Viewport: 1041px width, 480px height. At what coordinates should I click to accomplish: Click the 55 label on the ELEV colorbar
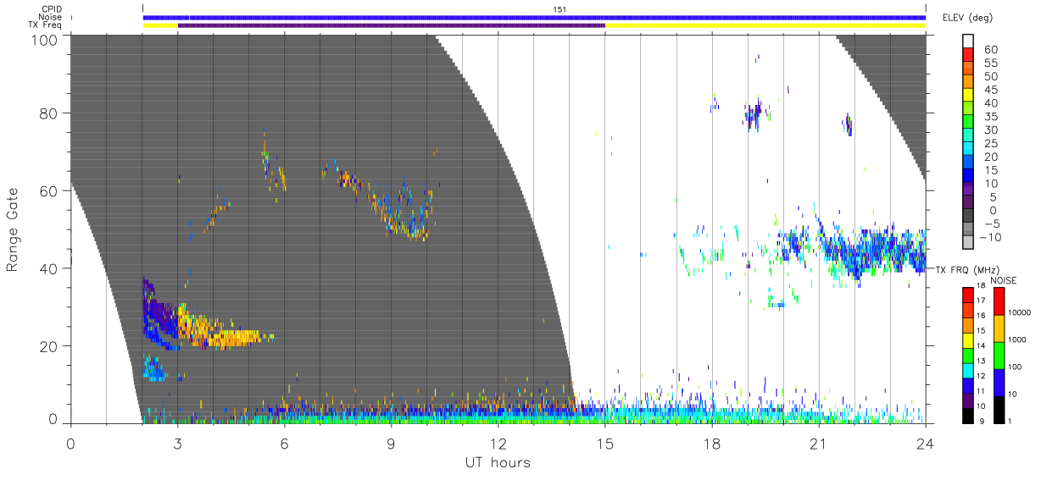point(991,63)
